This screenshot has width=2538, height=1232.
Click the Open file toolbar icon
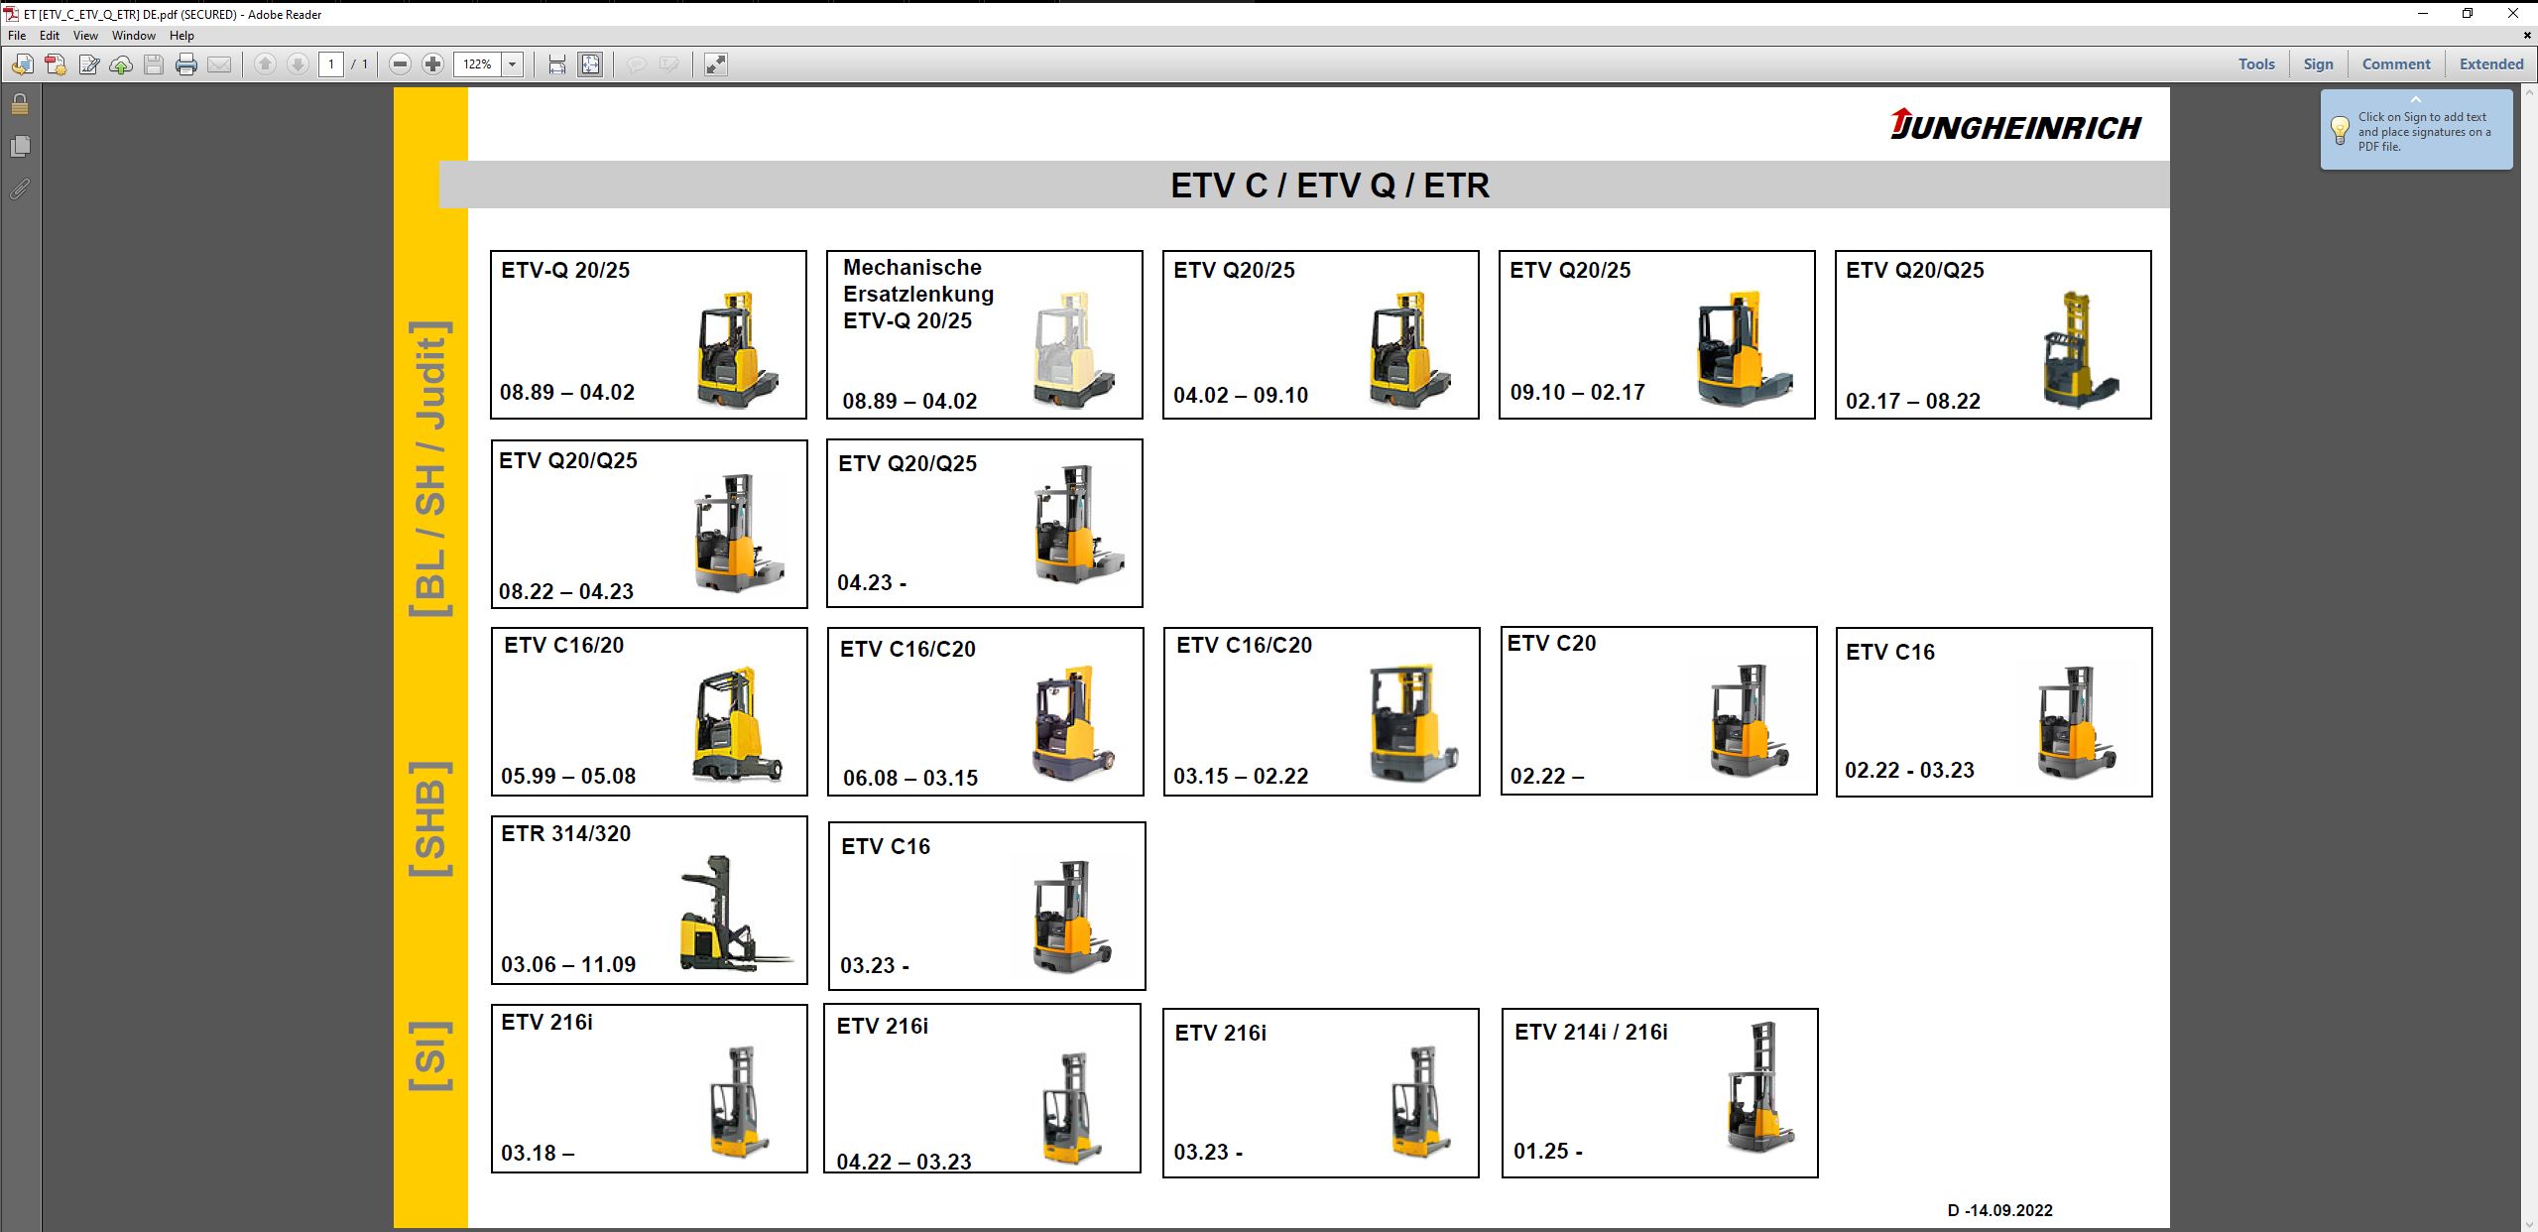click(x=22, y=64)
